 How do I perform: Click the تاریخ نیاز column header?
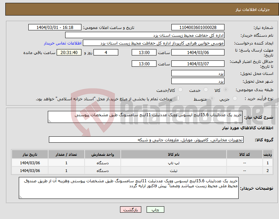click(x=30, y=154)
